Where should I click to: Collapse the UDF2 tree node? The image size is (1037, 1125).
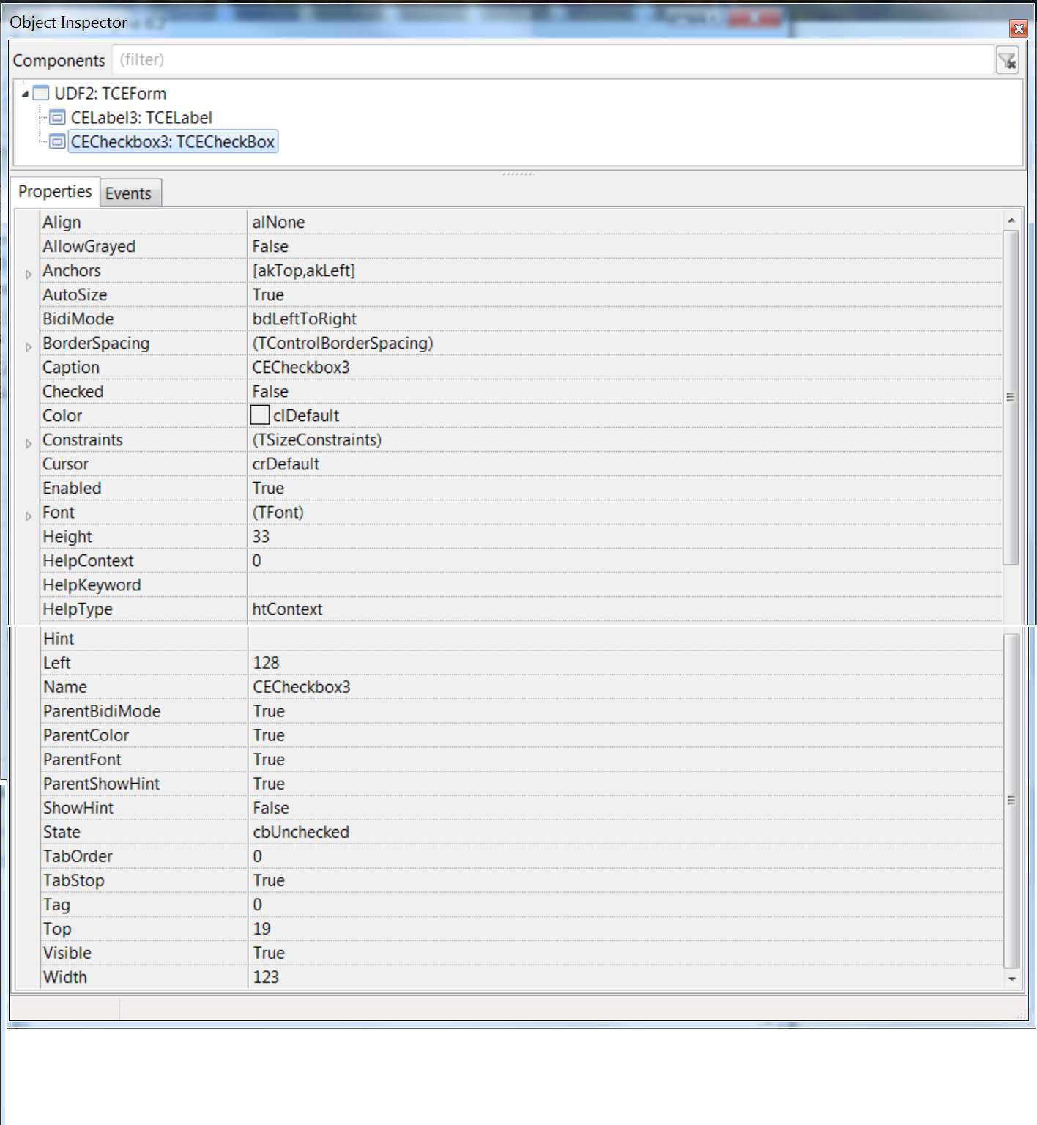click(24, 94)
